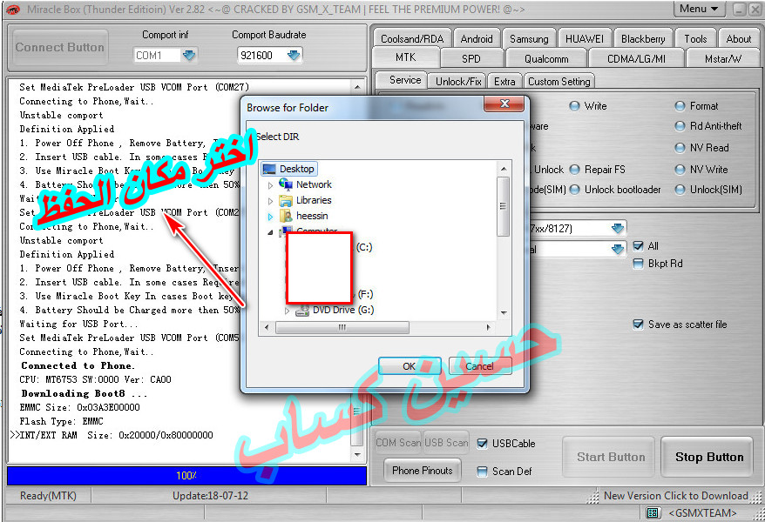This screenshot has width=765, height=522.
Task: Toggle the Bkpt Rd checkbox
Action: 638,264
